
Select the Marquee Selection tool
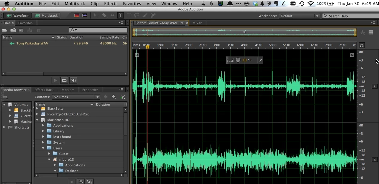[x=129, y=16]
